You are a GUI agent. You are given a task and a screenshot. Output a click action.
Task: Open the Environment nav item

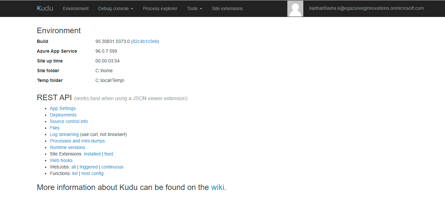pyautogui.click(x=76, y=8)
